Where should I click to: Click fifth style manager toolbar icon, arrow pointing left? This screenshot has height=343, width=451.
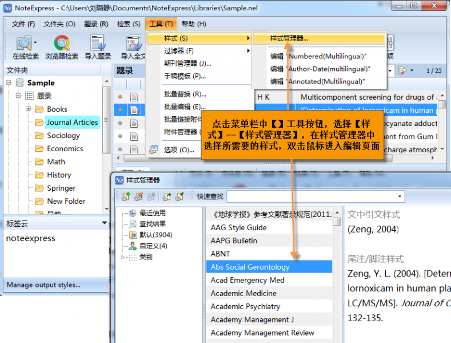179,196
